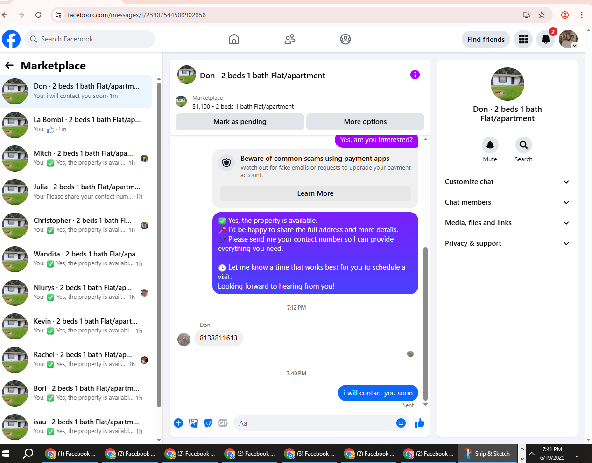Open the $1,100 listing link
The image size is (592, 463).
pyautogui.click(x=243, y=106)
